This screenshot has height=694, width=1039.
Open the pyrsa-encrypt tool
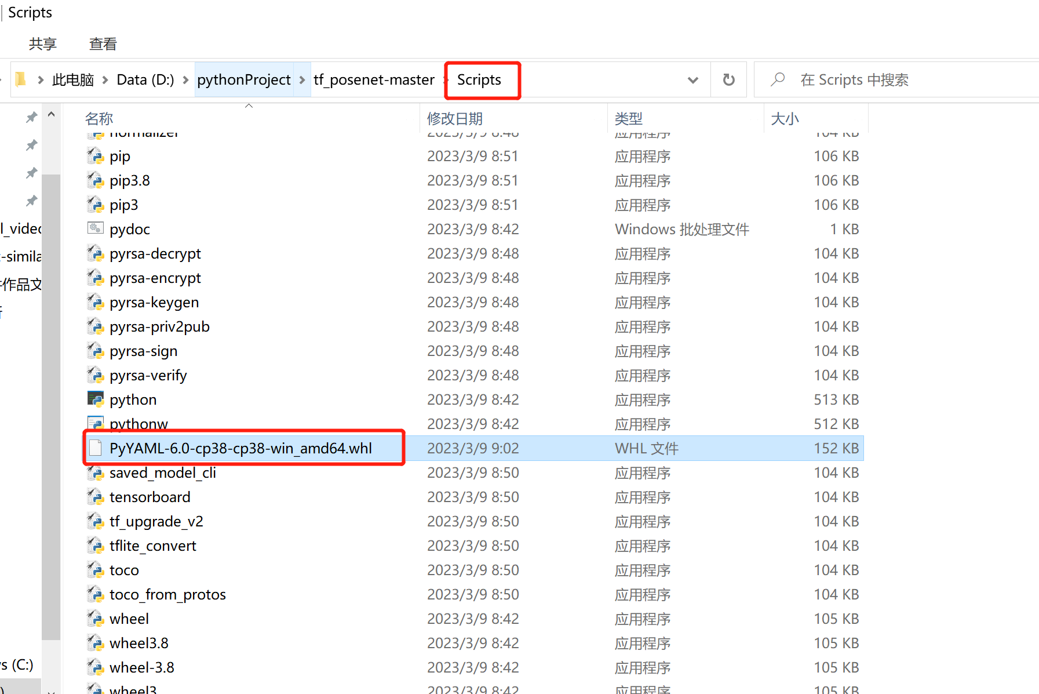[x=154, y=278]
